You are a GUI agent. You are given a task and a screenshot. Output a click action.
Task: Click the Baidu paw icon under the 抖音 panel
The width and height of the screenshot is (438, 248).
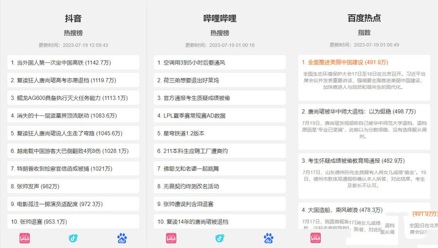pyautogui.click(x=122, y=238)
